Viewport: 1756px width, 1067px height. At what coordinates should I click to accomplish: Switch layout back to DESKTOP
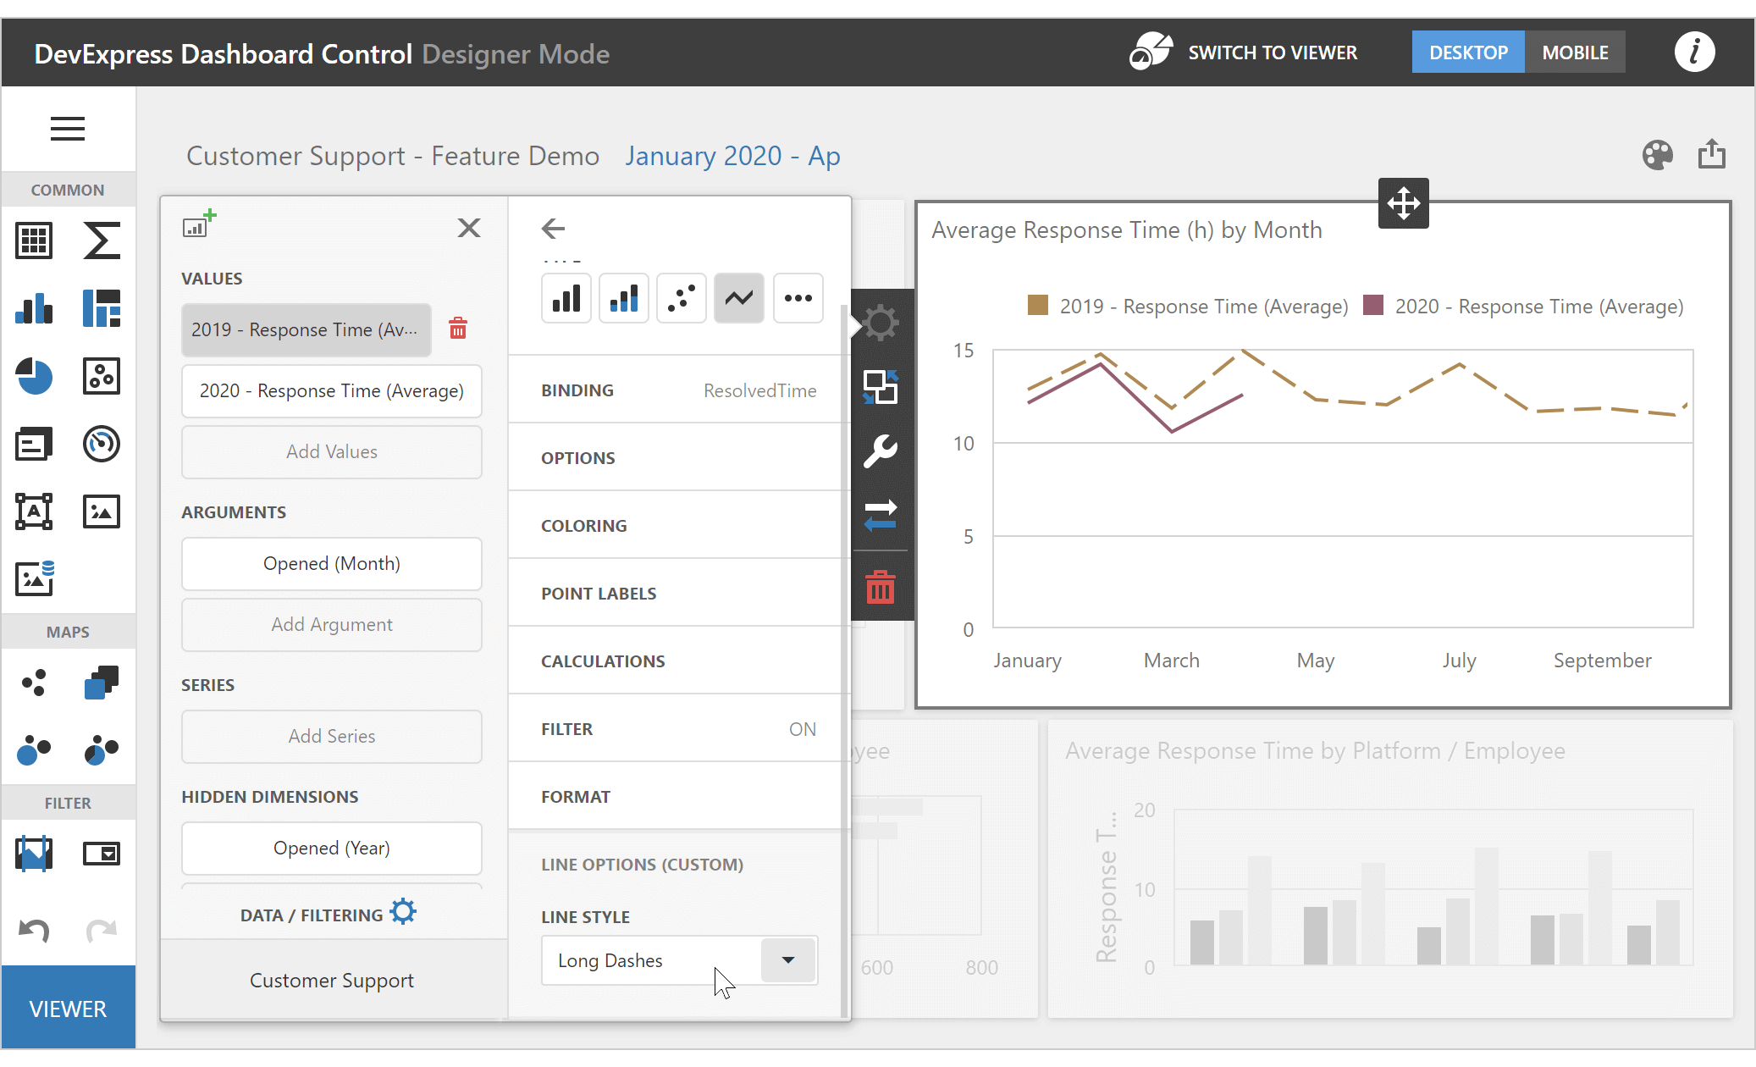[1468, 52]
